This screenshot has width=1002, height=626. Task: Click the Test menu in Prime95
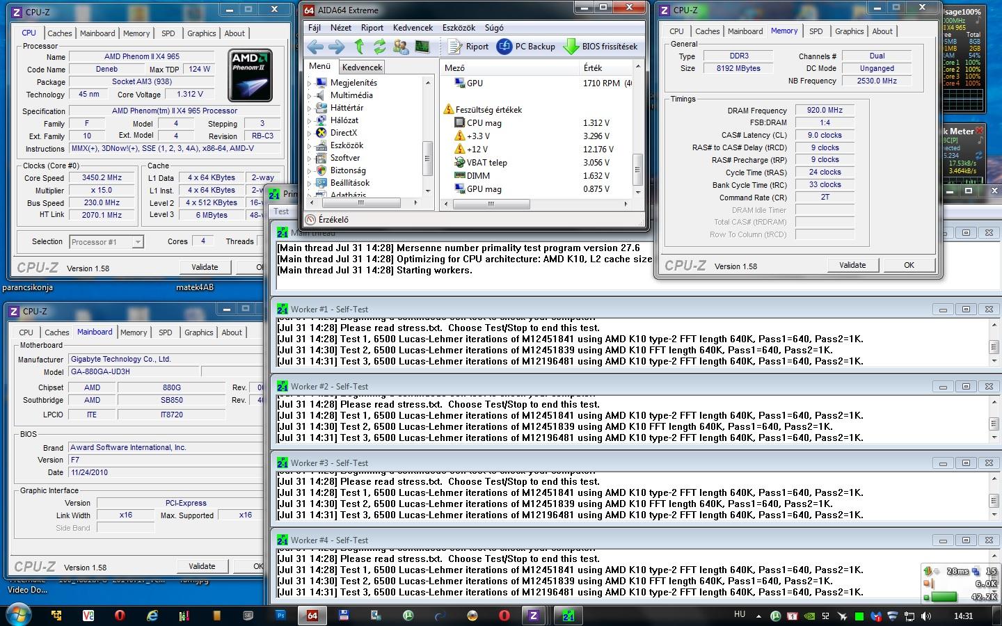coord(281,211)
